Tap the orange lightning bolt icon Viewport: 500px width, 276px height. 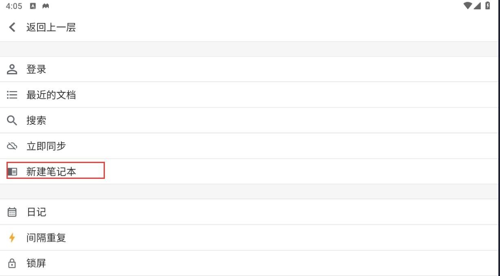[12, 238]
